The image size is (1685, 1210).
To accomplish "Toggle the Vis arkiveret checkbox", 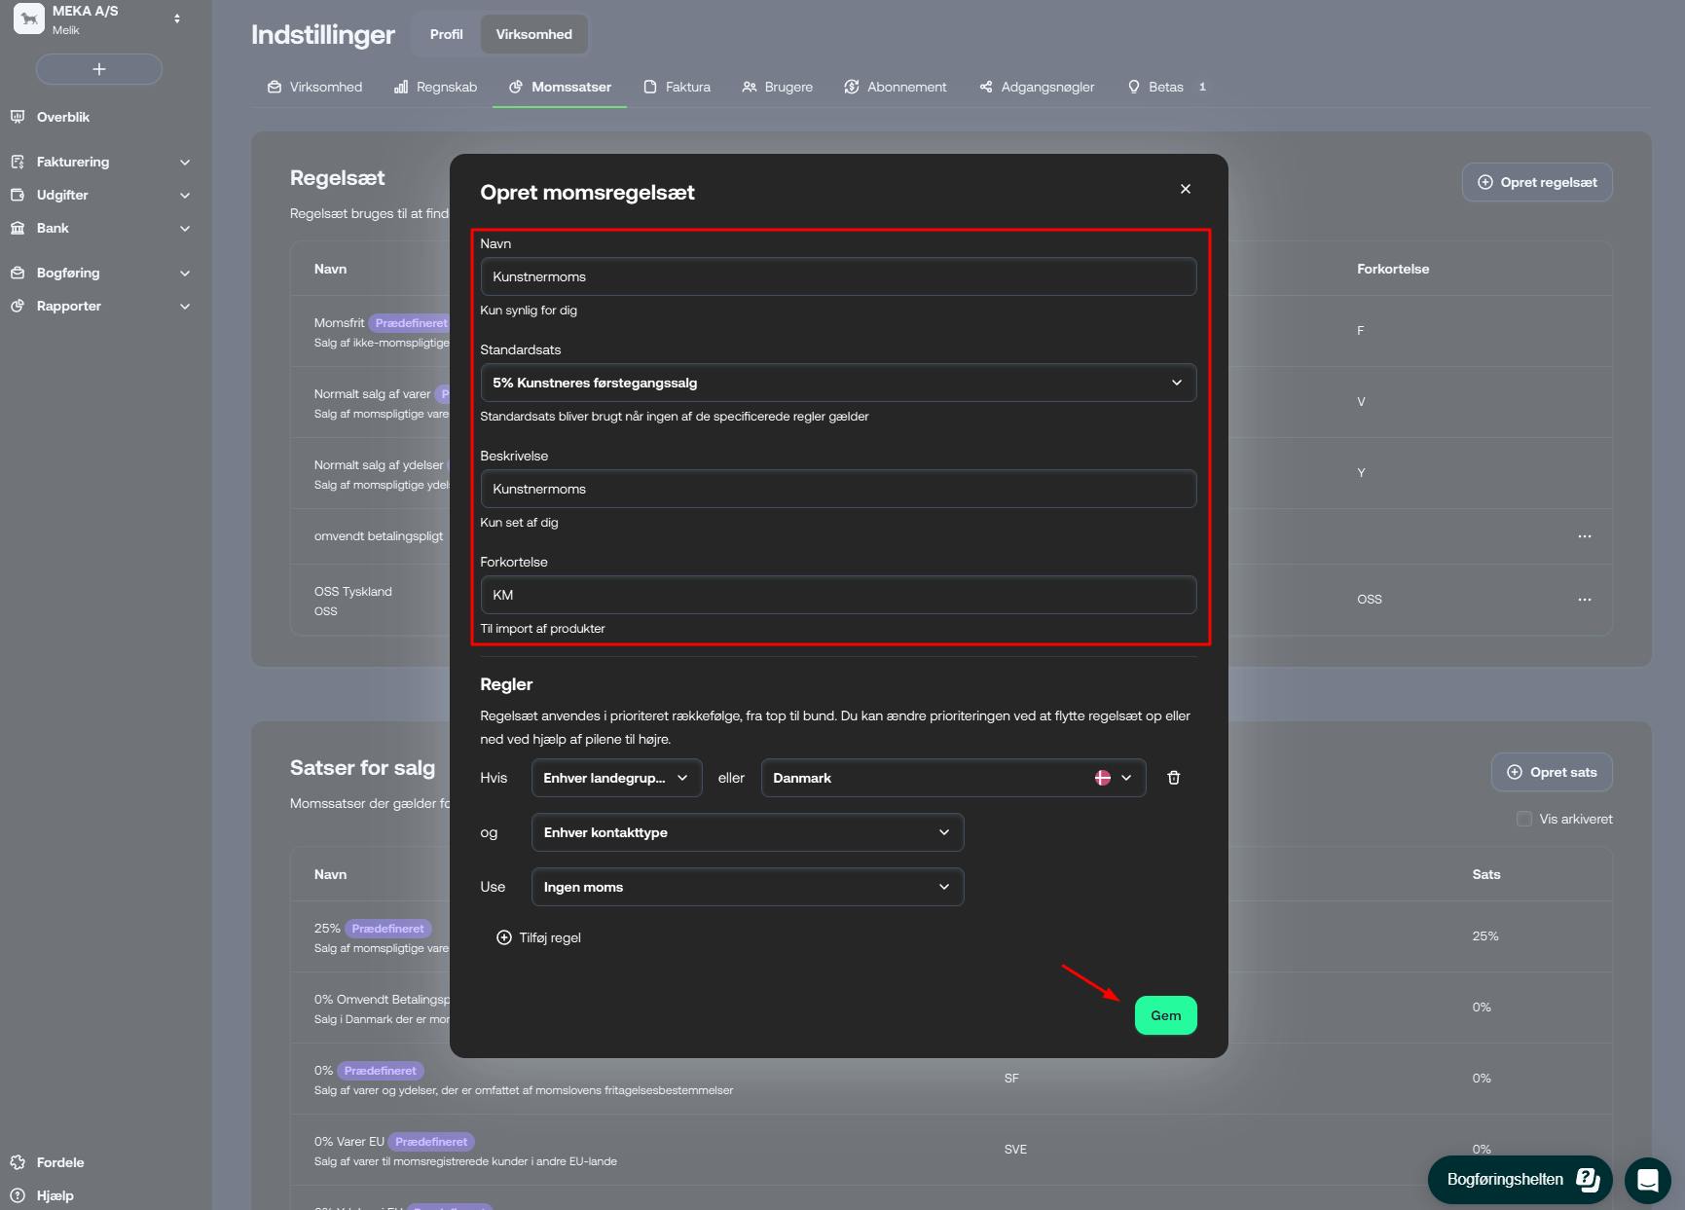I will [x=1523, y=819].
